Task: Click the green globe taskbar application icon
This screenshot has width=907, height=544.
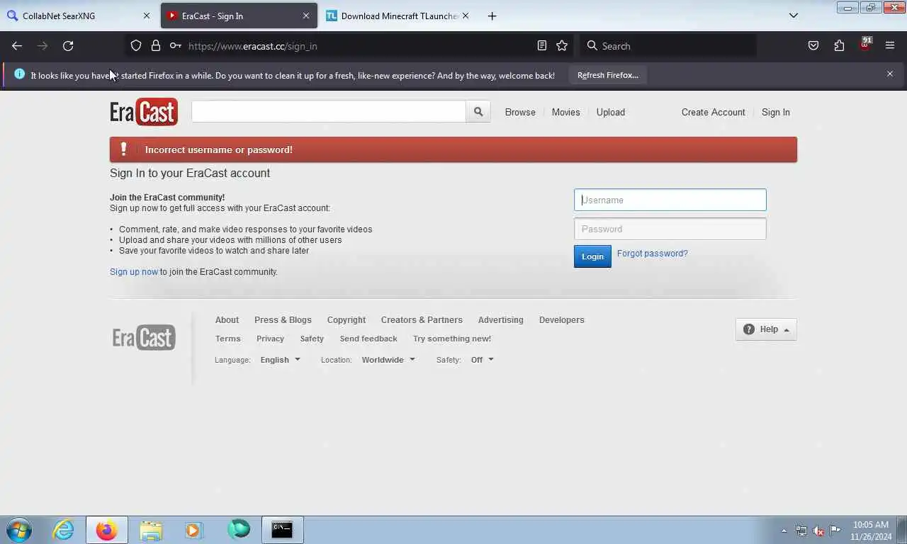Action: [239, 528]
